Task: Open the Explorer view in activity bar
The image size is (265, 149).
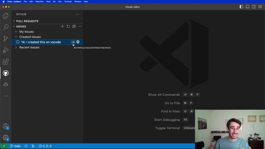Action: pyautogui.click(x=5, y=16)
